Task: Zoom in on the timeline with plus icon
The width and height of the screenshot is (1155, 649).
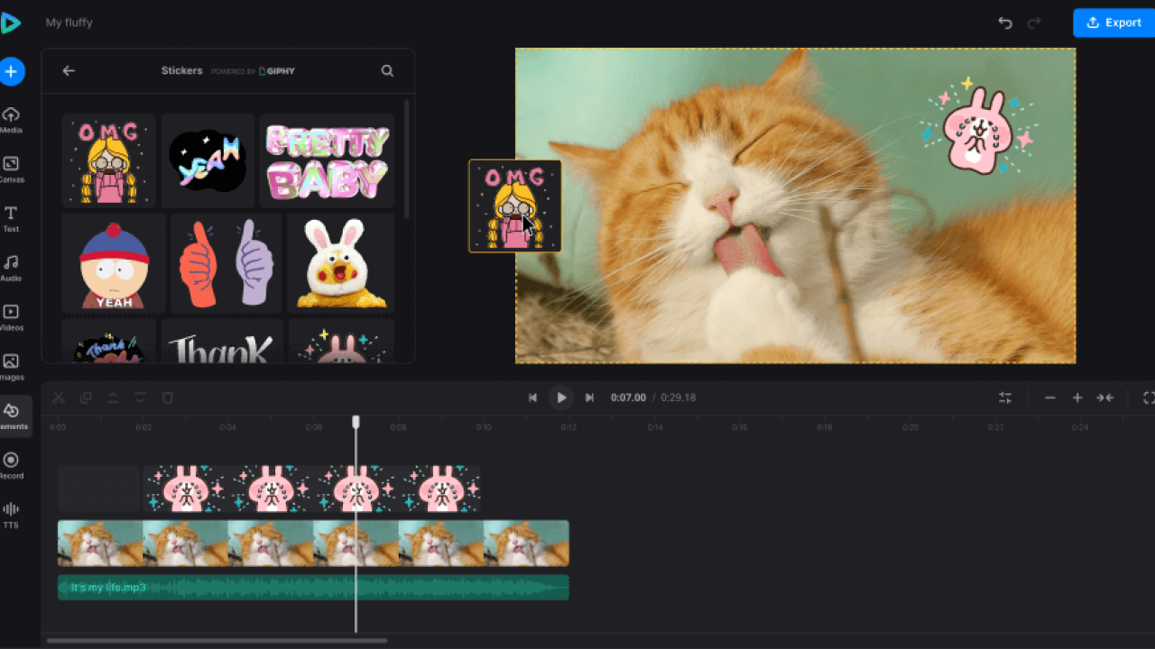Action: point(1076,397)
